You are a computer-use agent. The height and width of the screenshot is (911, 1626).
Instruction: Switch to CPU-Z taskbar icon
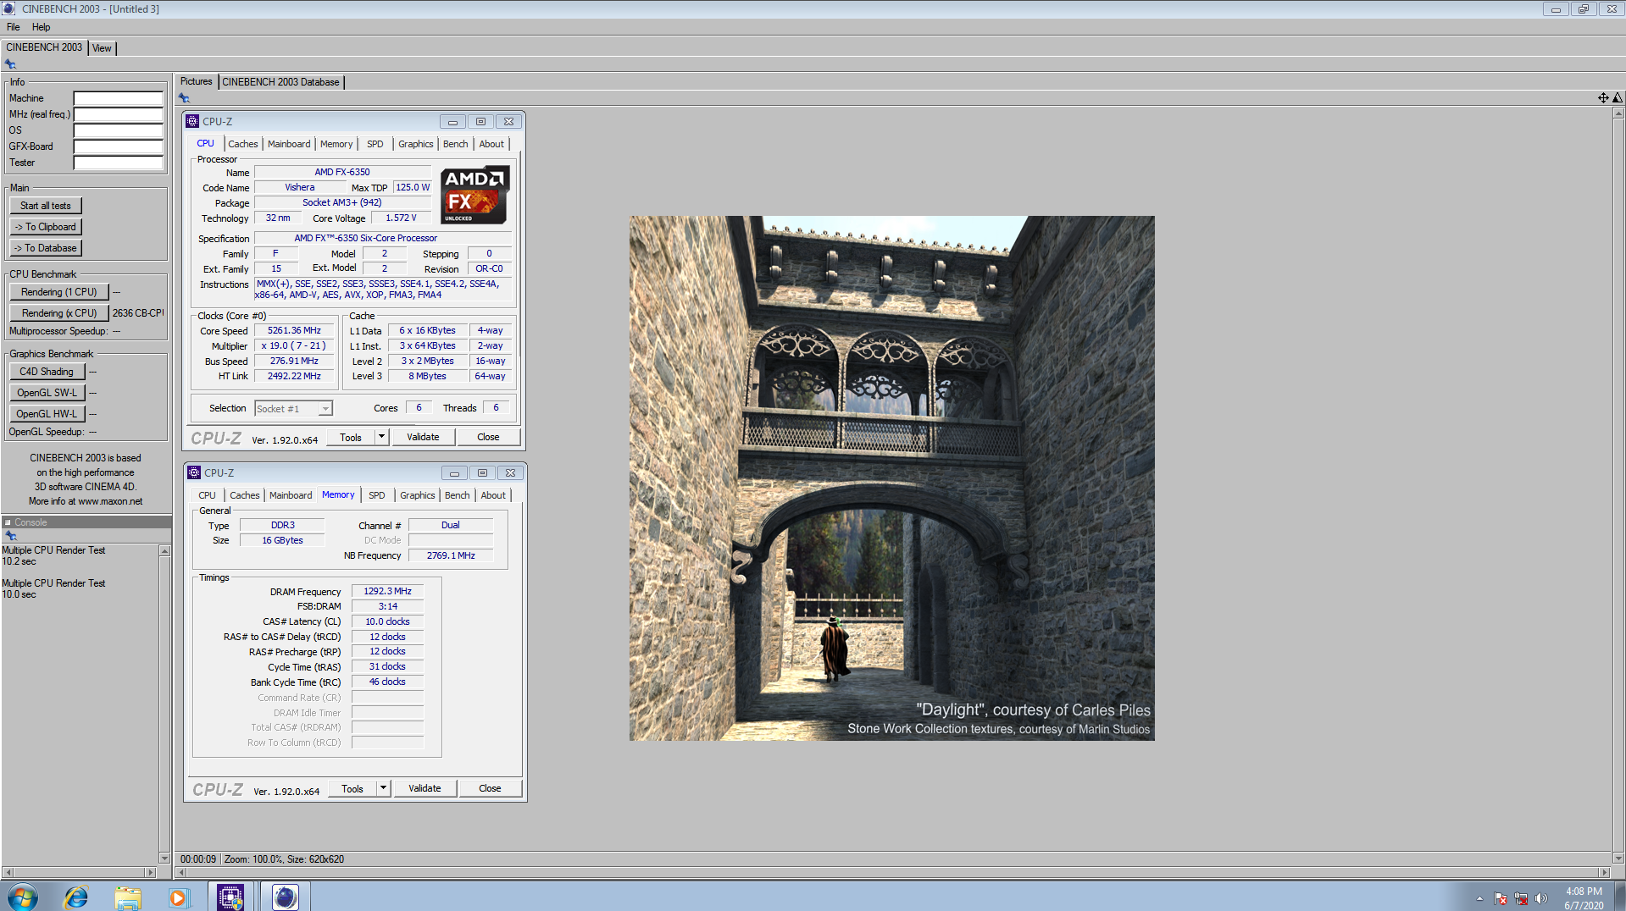coord(230,897)
